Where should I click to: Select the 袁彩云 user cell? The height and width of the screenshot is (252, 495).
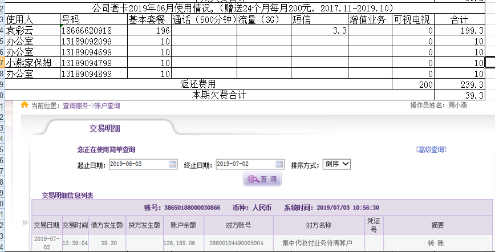point(32,30)
